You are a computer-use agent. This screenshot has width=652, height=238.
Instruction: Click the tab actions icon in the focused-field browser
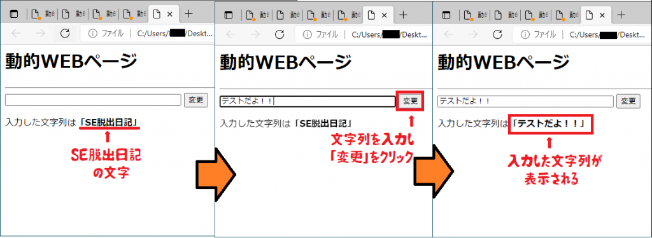click(229, 15)
